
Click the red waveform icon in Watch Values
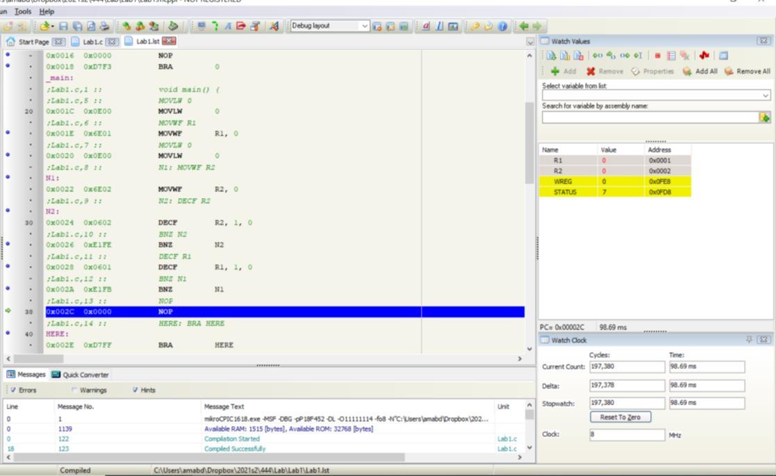pos(704,56)
